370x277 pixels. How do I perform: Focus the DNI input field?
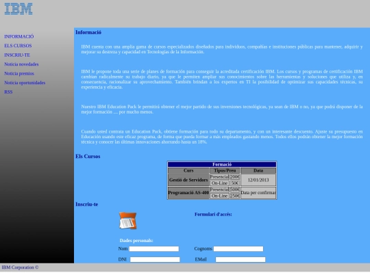(155, 260)
